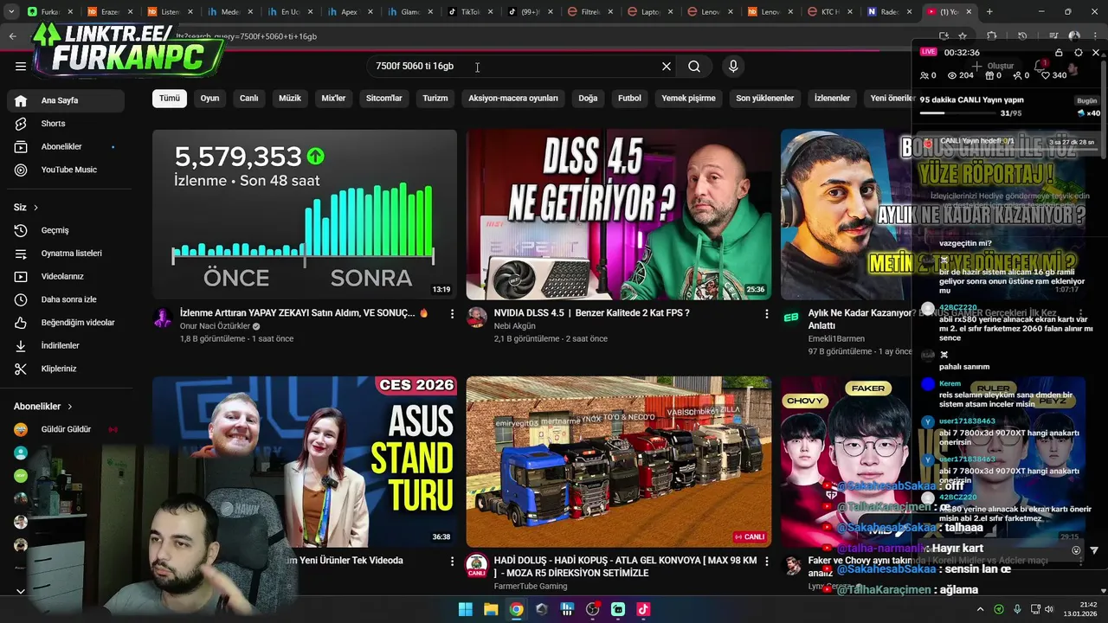Screen dimensions: 1108x623
Task: Toggle the lock icon on live overlay
Action: 1059,53
